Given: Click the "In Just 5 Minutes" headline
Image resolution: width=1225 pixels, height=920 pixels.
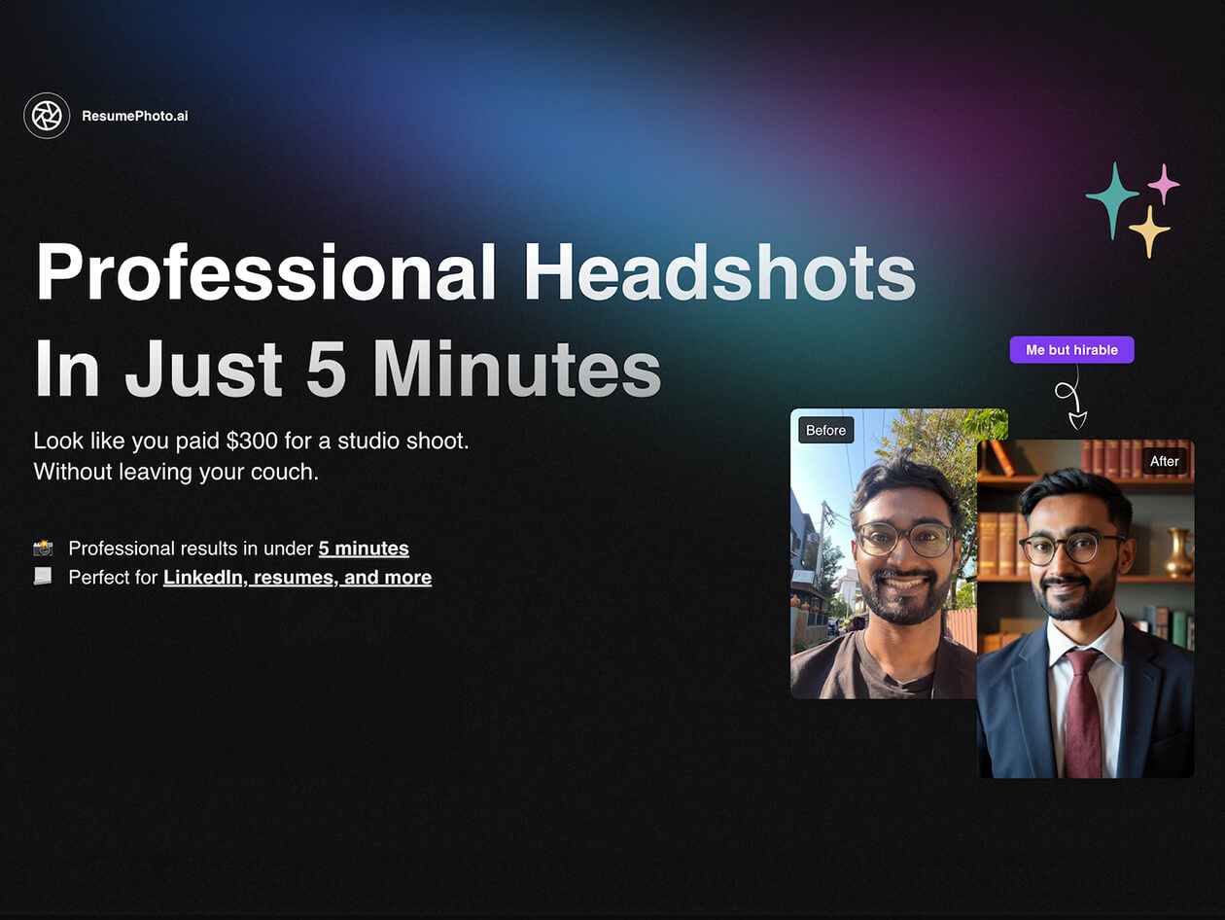Looking at the screenshot, I should click(x=347, y=370).
